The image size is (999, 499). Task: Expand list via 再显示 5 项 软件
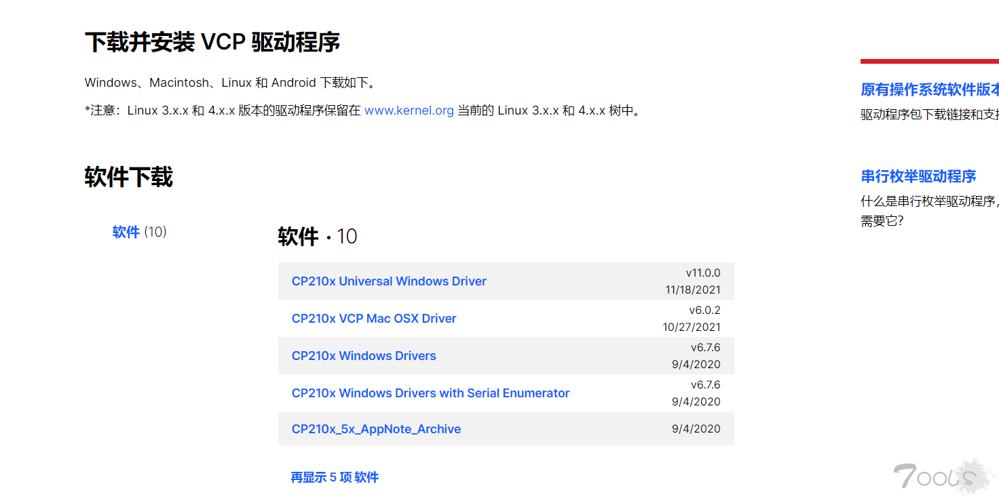pos(335,477)
